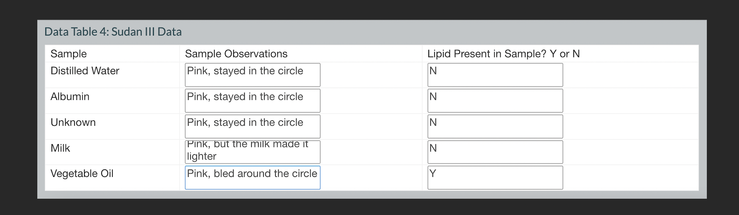739x215 pixels.
Task: Select the Albumin sample observations field
Action: pos(252,101)
